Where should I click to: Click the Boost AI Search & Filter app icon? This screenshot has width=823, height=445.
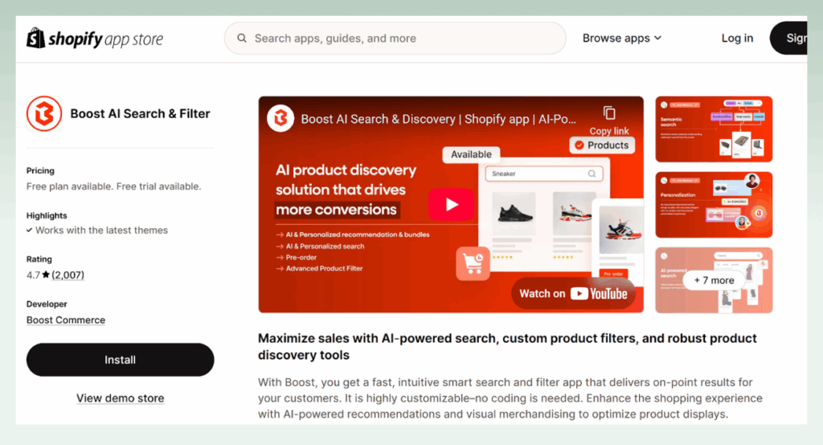pyautogui.click(x=44, y=113)
